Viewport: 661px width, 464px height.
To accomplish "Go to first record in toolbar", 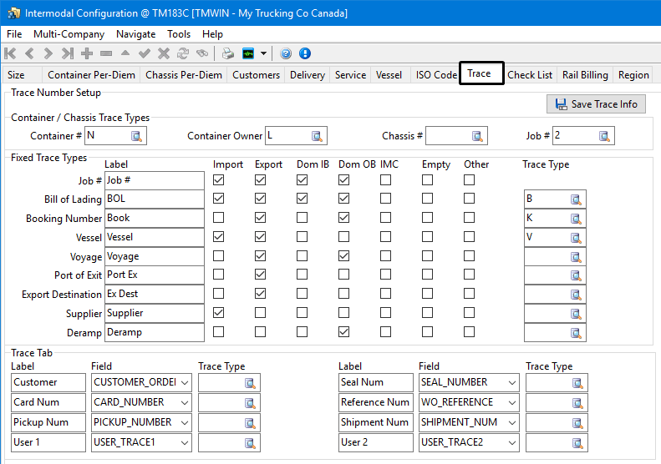I will (11, 53).
